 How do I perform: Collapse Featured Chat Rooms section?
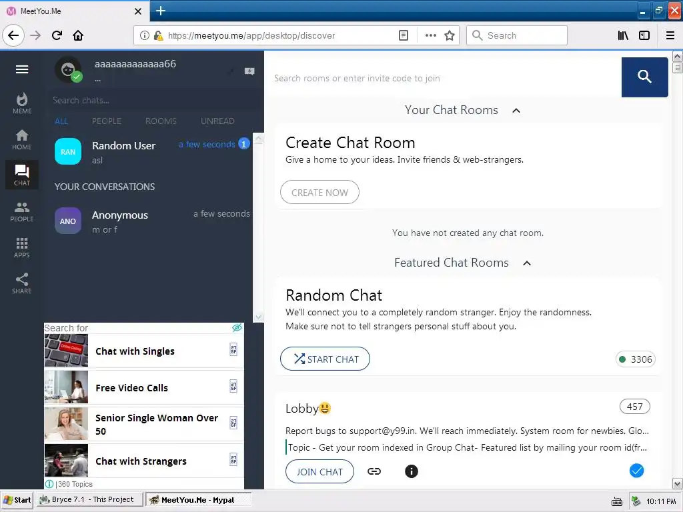527,263
